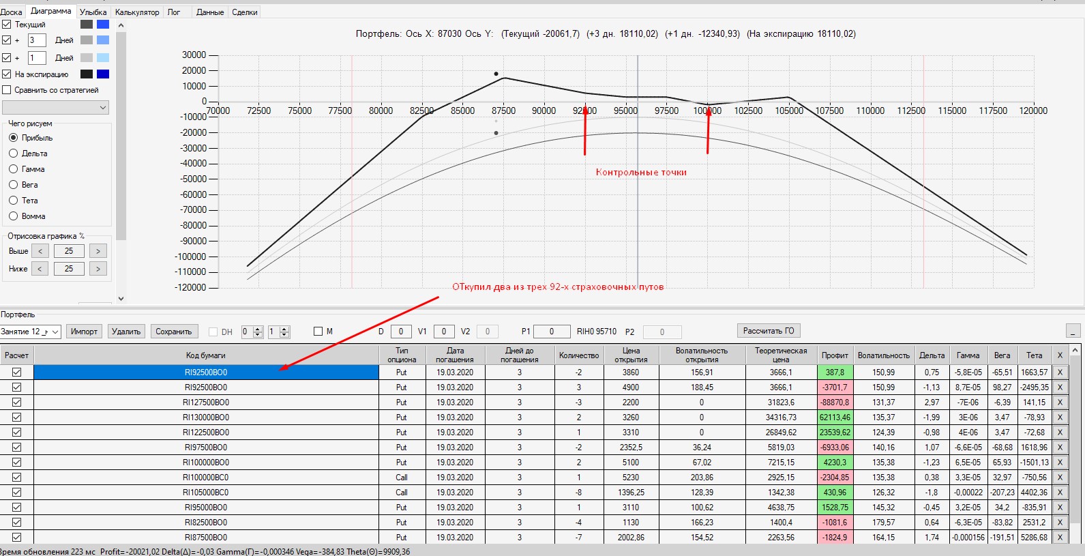Viewport: 1085px width, 556px height.
Task: Open the Калькулятор tab
Action: coord(137,12)
